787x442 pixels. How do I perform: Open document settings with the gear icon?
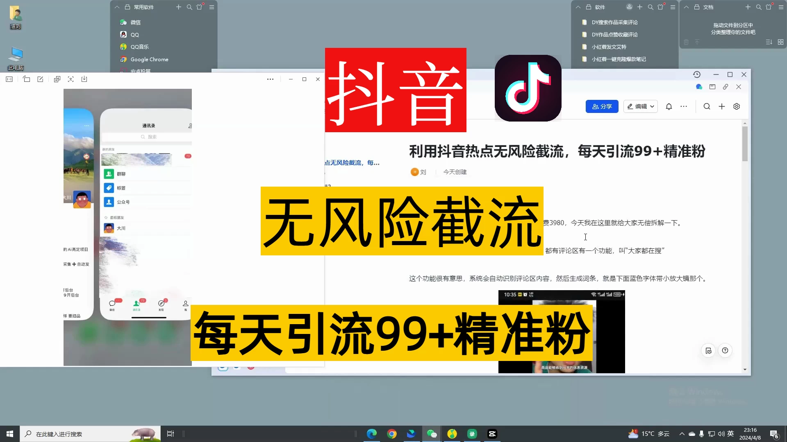coord(737,106)
